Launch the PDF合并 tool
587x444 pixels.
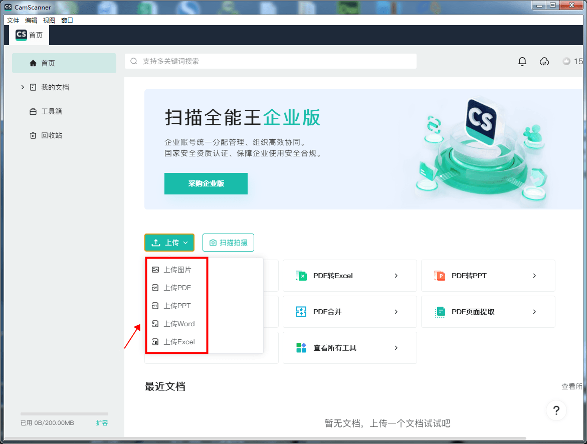[x=349, y=311]
